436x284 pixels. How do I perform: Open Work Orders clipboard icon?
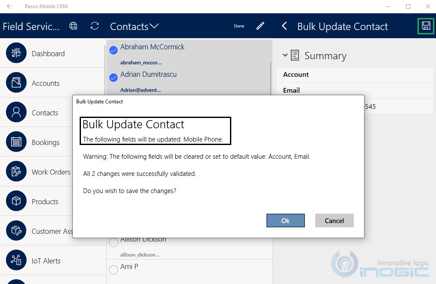coord(16,171)
